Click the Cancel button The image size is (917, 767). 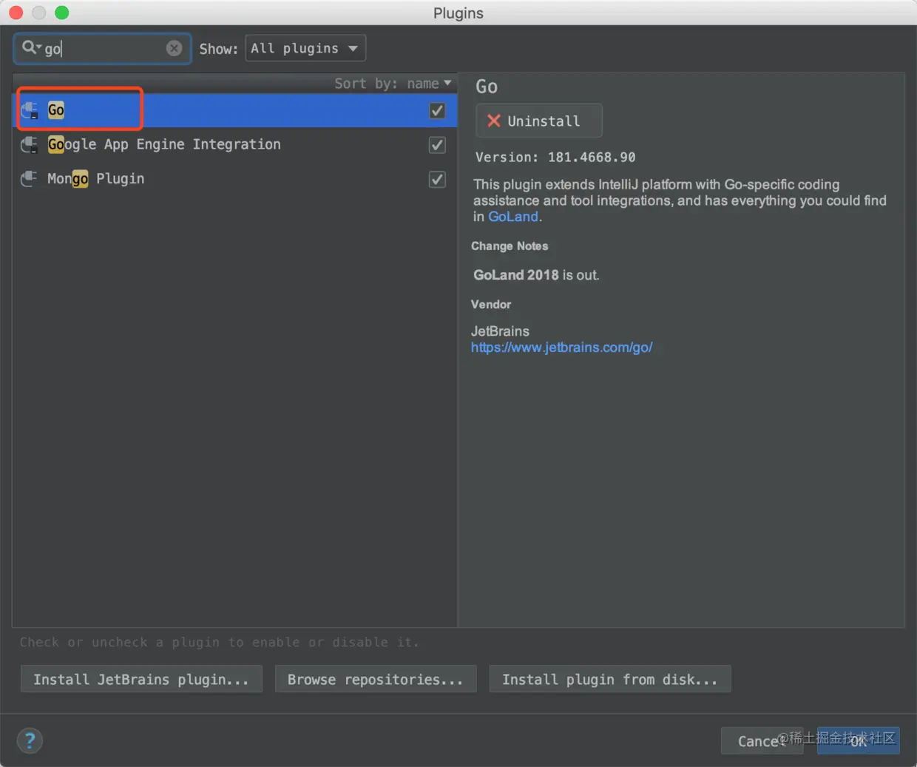[762, 740]
